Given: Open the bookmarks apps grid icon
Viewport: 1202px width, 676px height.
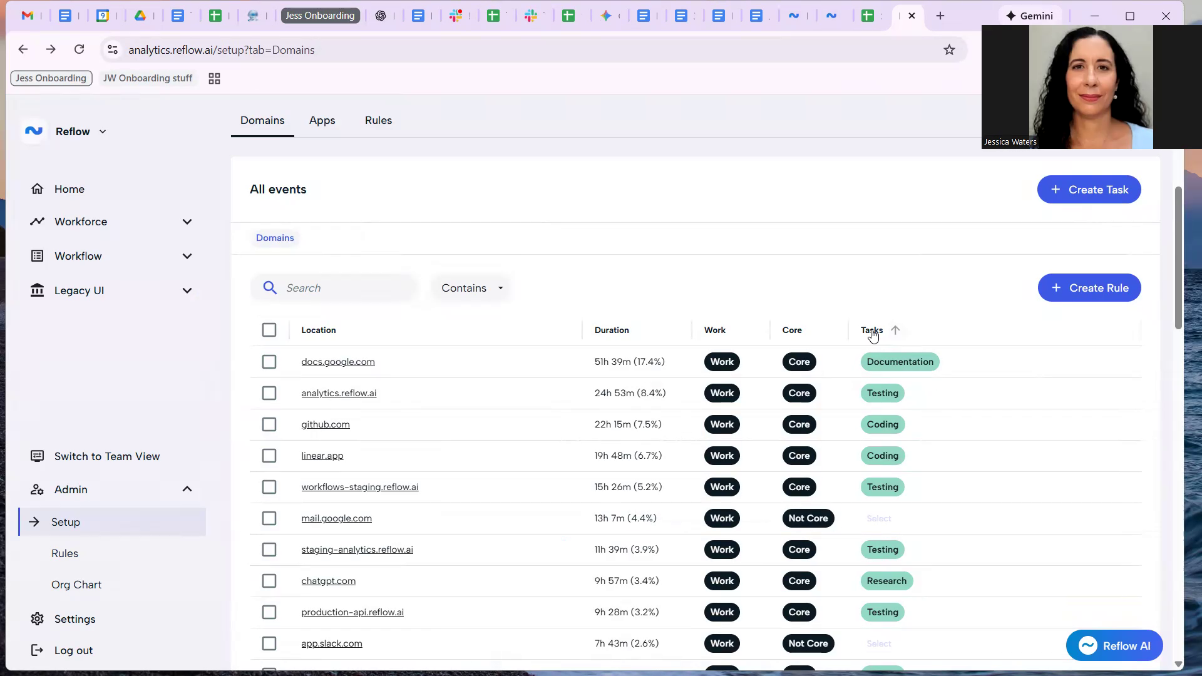Looking at the screenshot, I should [214, 79].
